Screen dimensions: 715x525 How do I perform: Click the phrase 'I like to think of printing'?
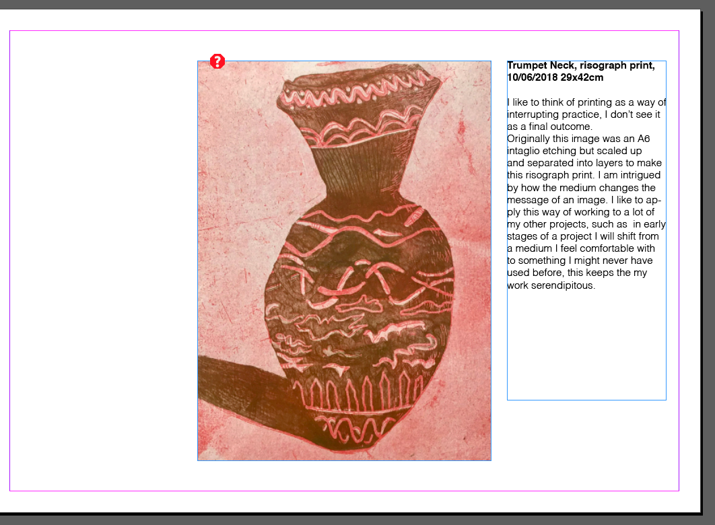559,102
